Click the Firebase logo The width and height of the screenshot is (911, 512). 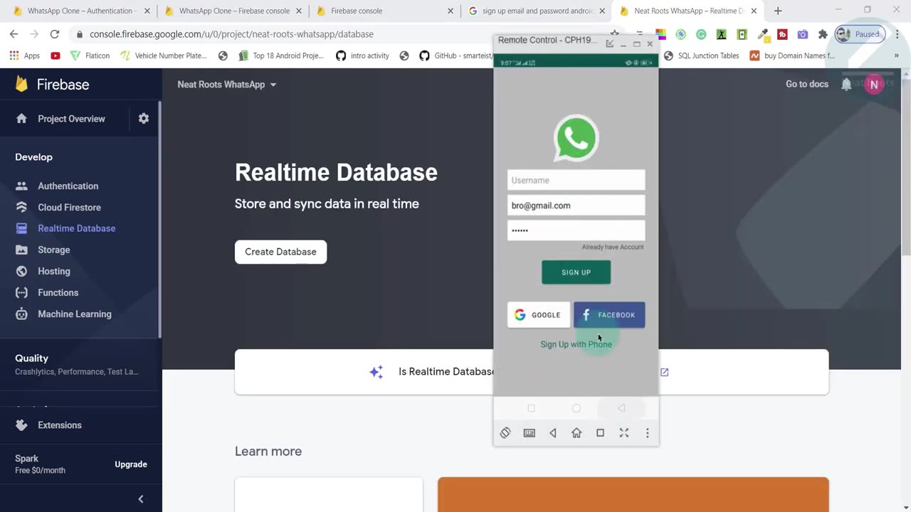pyautogui.click(x=52, y=85)
